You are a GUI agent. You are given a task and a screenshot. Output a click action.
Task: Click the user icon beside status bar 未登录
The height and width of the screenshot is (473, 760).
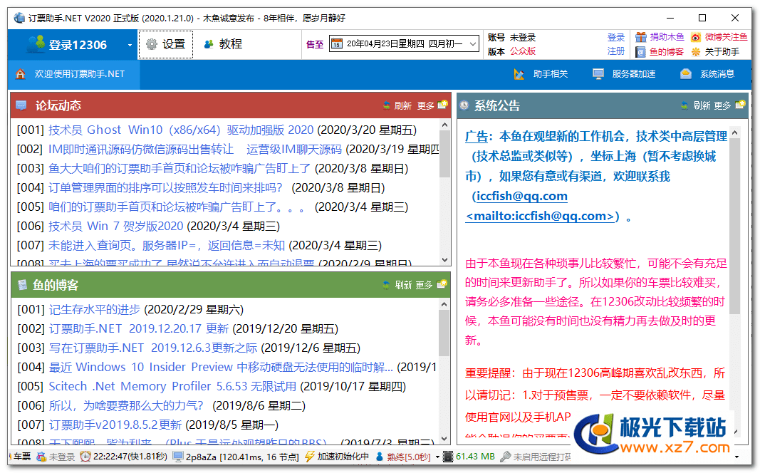click(42, 457)
